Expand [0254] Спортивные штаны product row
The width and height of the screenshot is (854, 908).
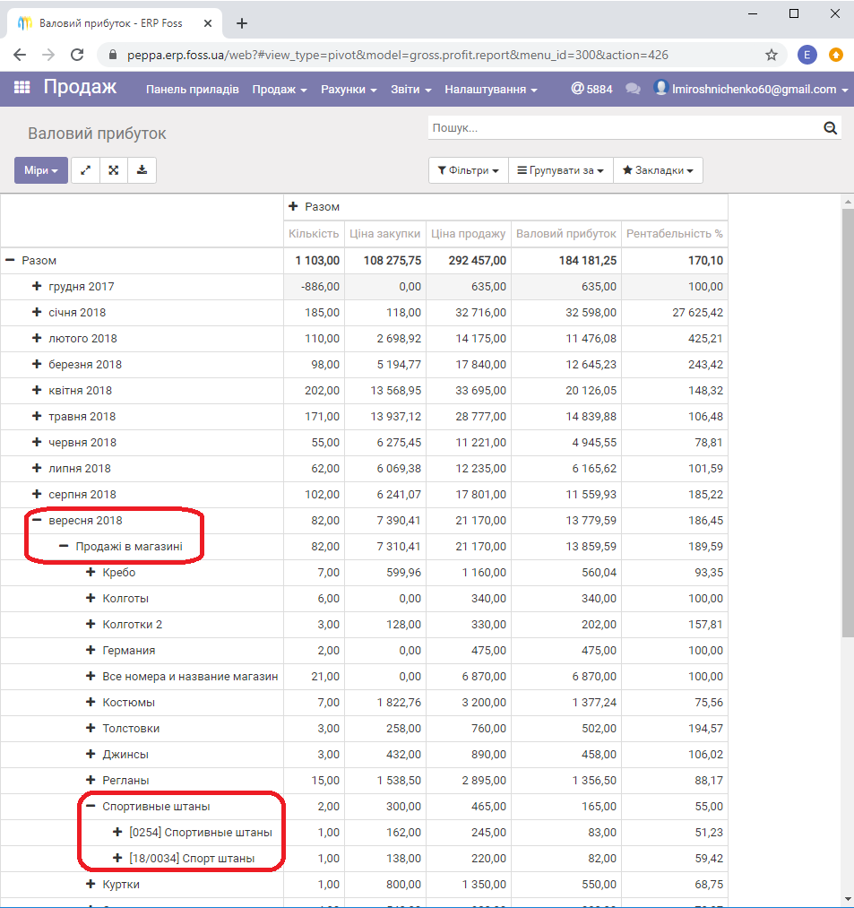pos(117,832)
